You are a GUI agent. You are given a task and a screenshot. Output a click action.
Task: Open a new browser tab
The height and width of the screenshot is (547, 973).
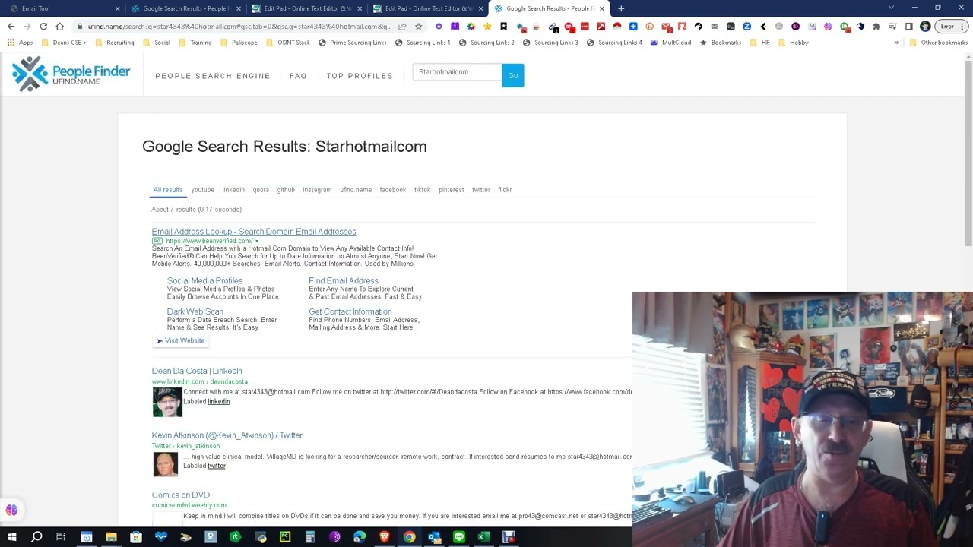(x=621, y=8)
